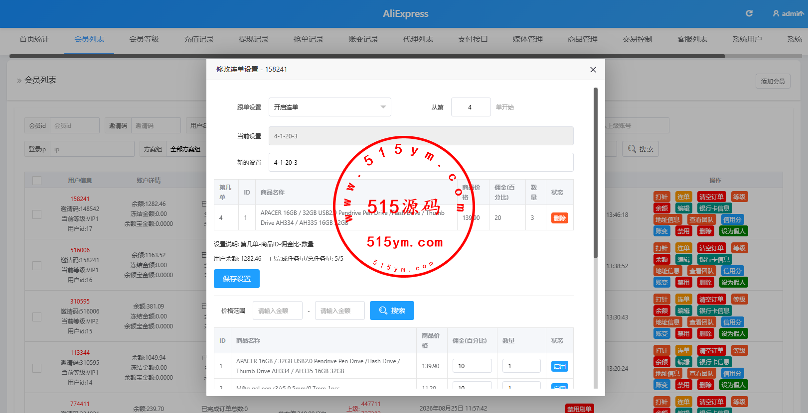Screen dimensions: 808x413
Task: Click 编辑 for user 310595
Action: [x=683, y=310]
